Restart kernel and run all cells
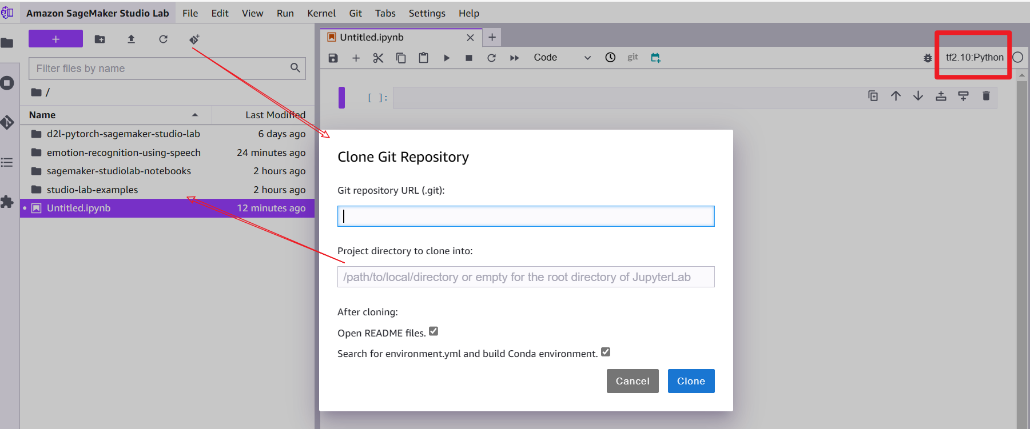This screenshot has width=1030, height=429. (x=514, y=58)
